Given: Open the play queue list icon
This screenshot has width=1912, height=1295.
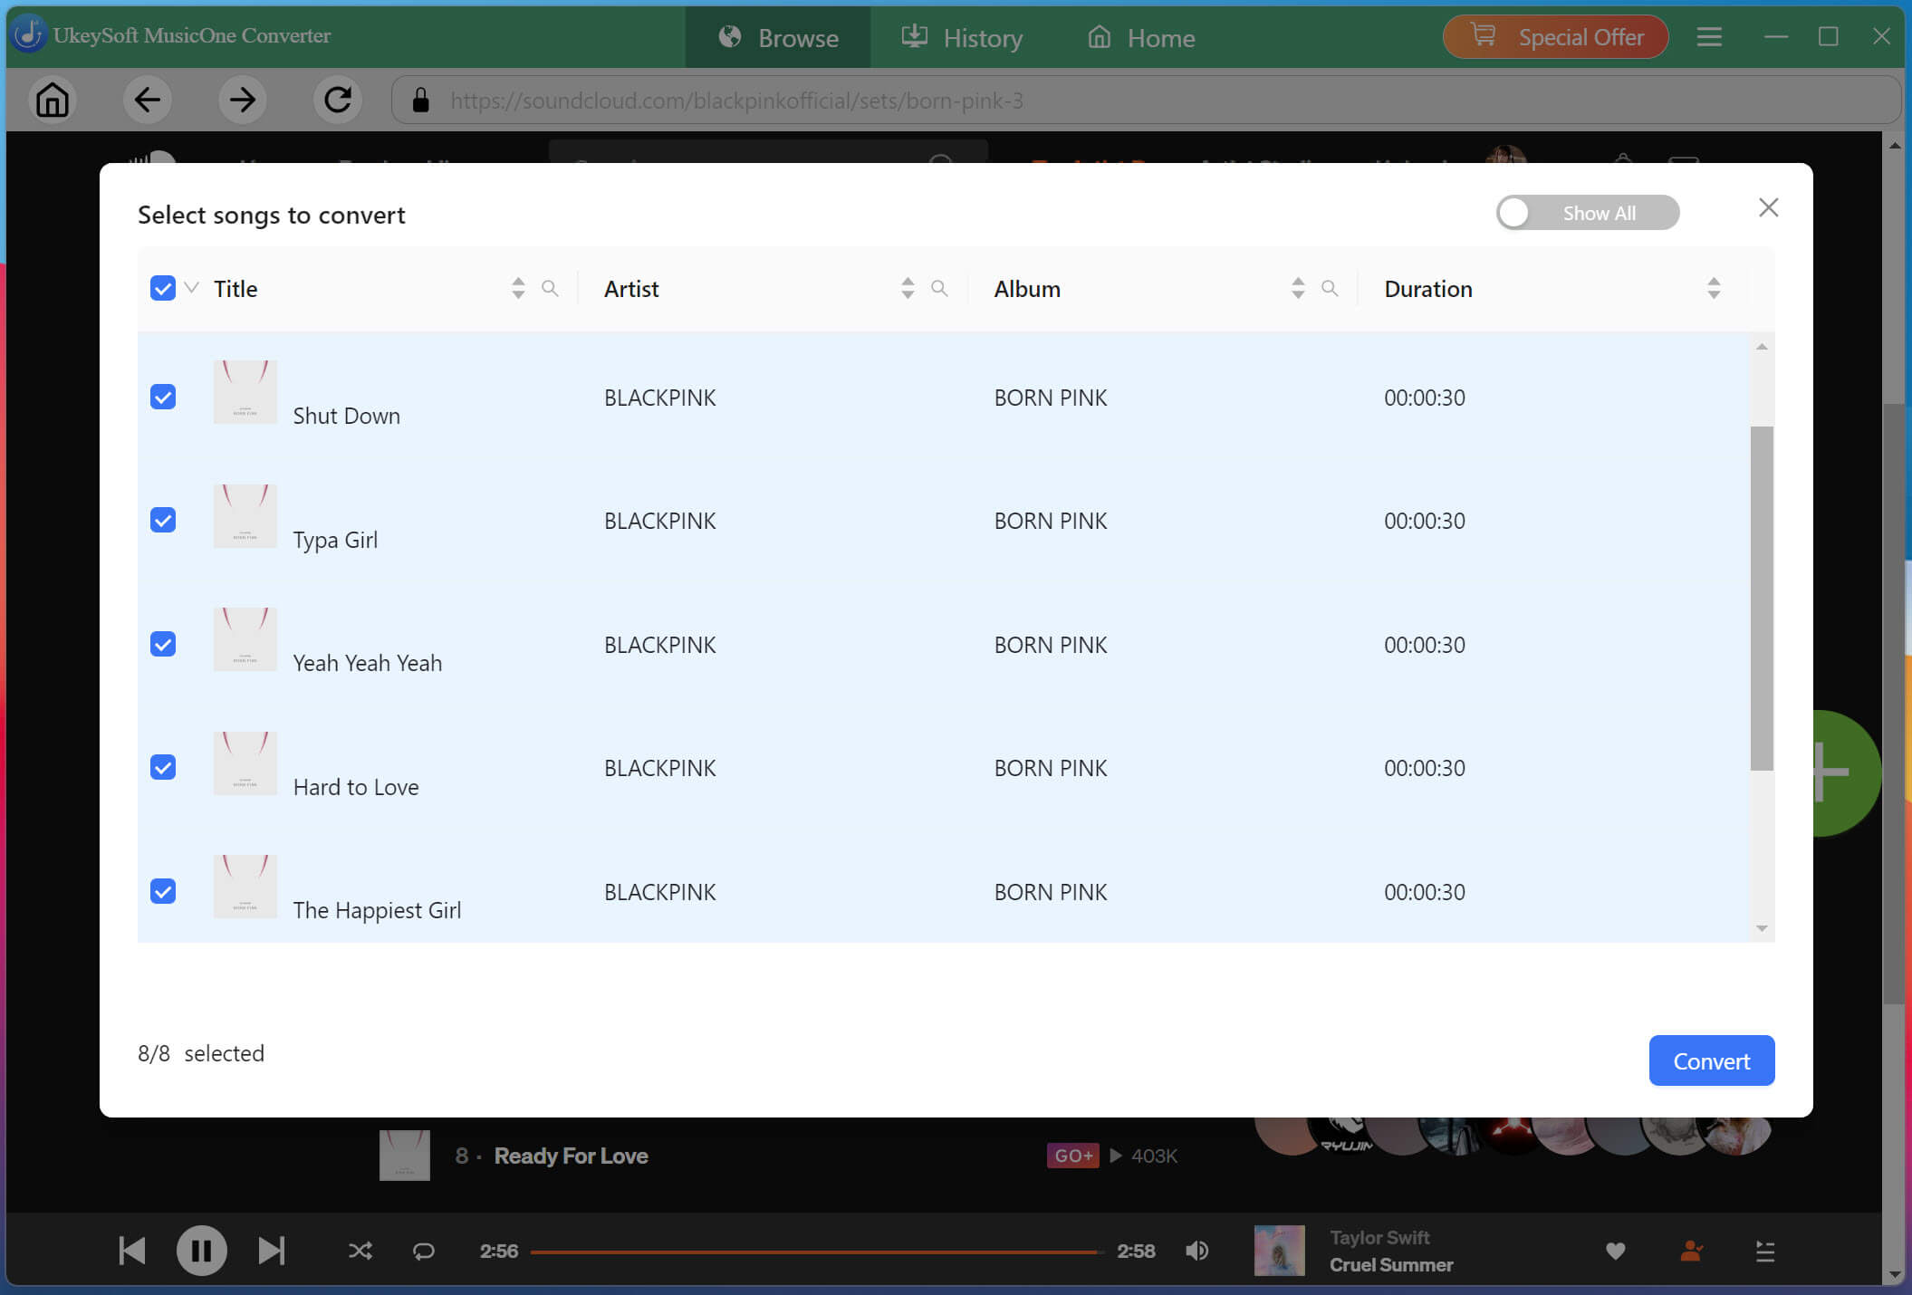Looking at the screenshot, I should (1765, 1252).
